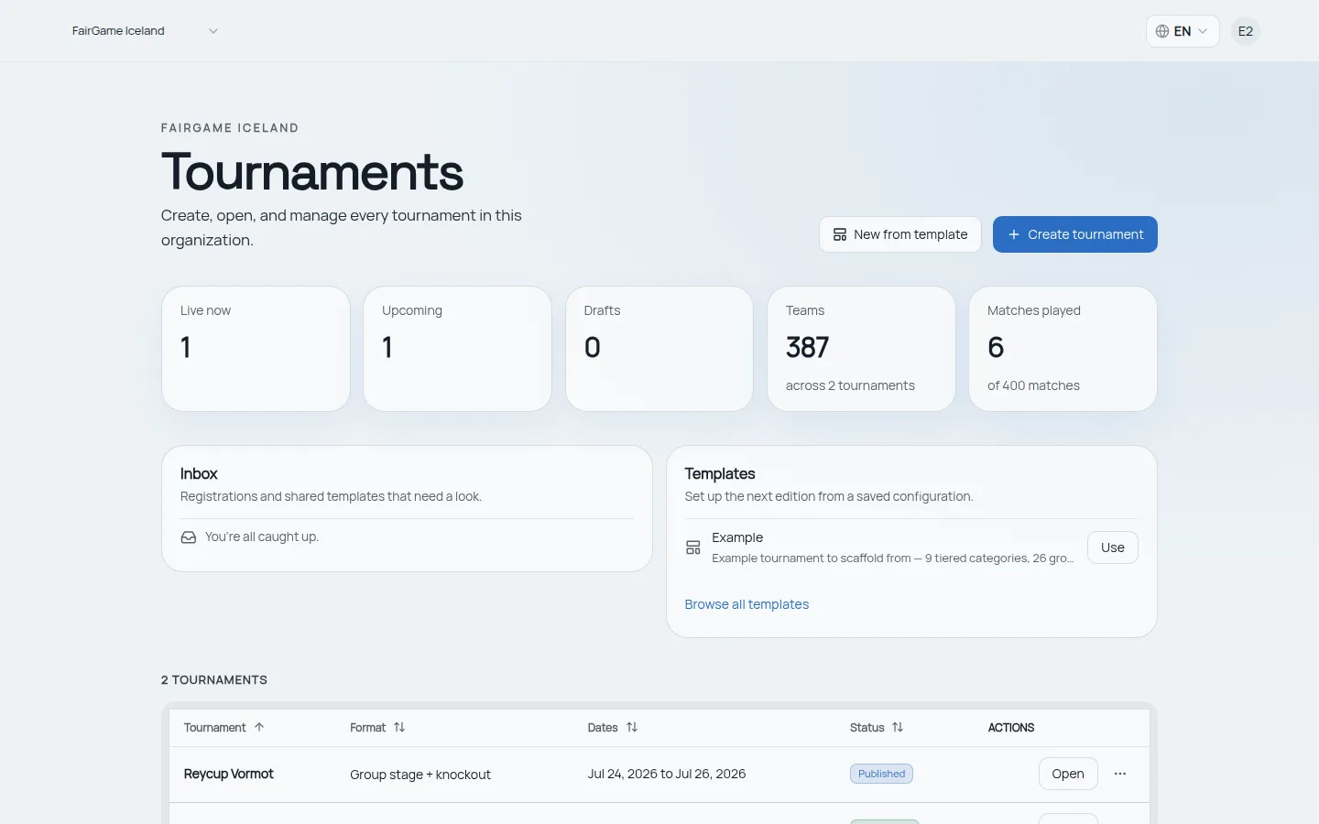Open the E2 user avatar menu

1246,31
